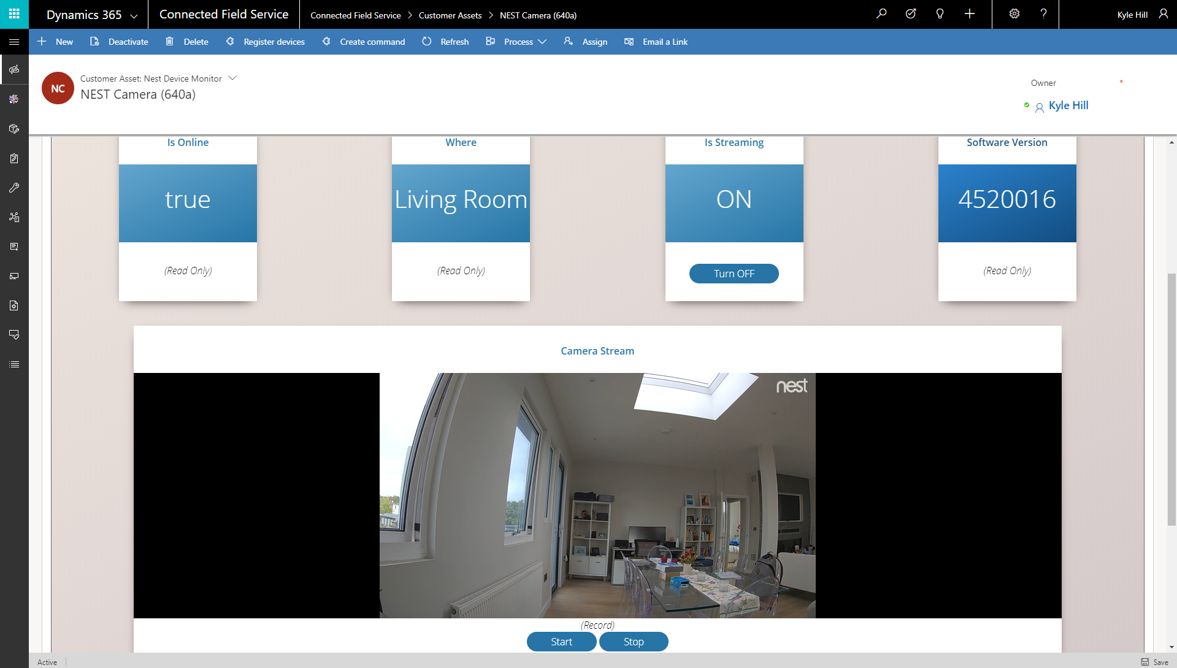Click the scrollbar up arrow
Image resolution: width=1177 pixels, height=668 pixels.
click(1171, 142)
